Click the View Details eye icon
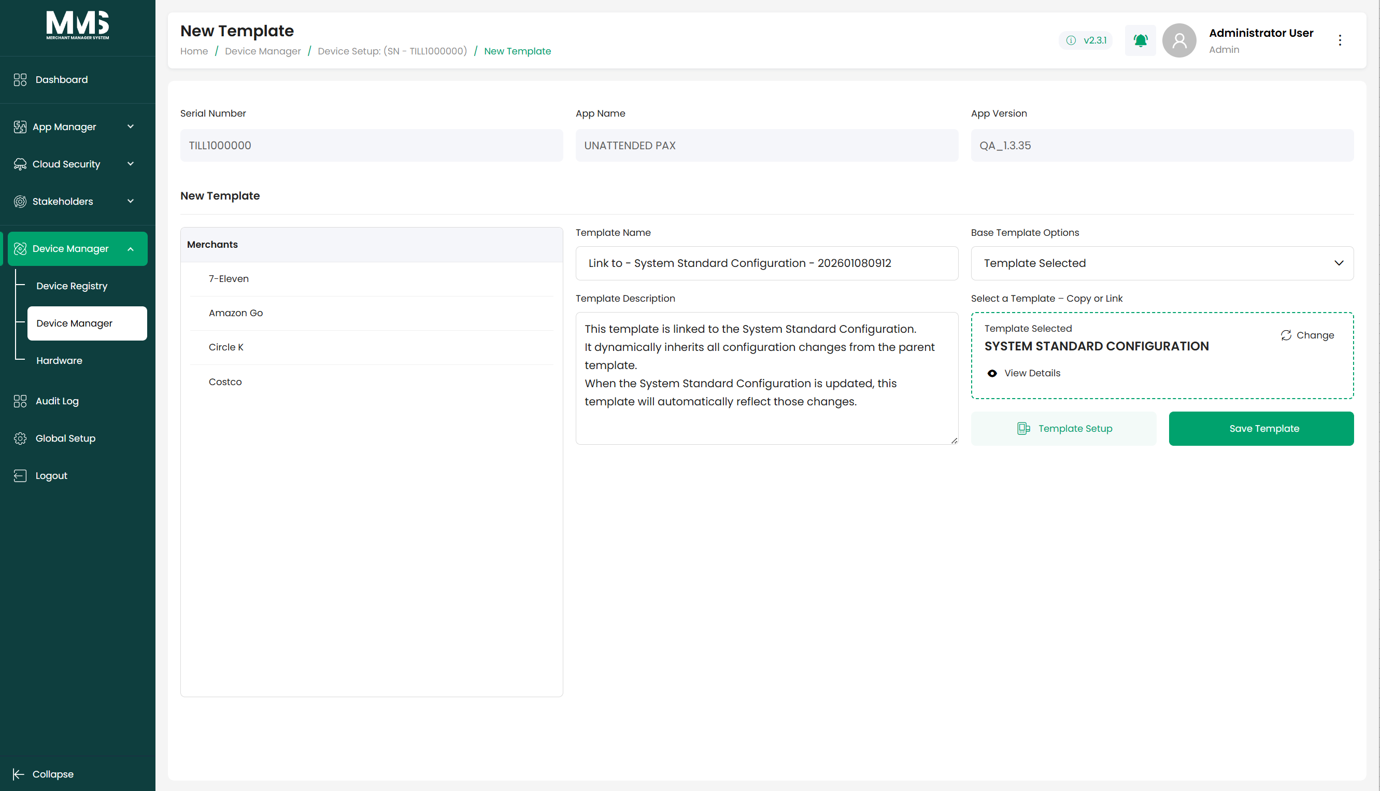The height and width of the screenshot is (791, 1380). (x=992, y=373)
